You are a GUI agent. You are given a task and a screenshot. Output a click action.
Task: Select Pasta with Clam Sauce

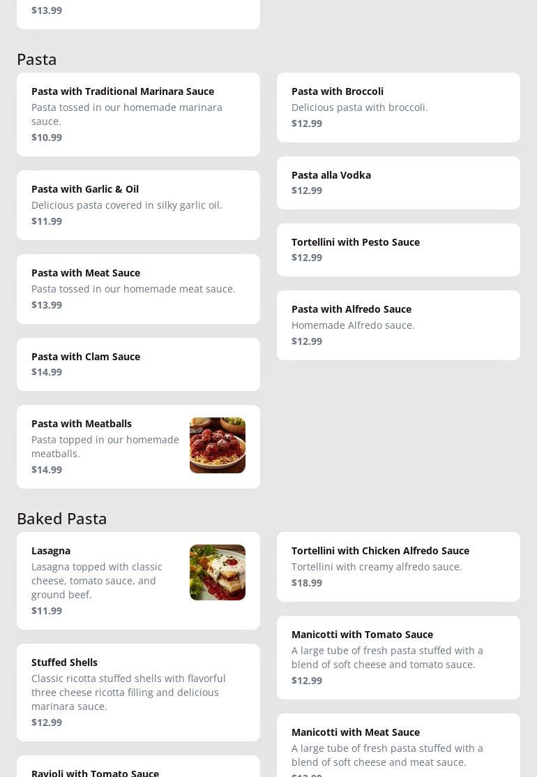138,364
